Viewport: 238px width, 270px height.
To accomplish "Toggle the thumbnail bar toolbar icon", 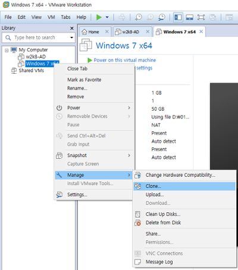I will (189, 17).
